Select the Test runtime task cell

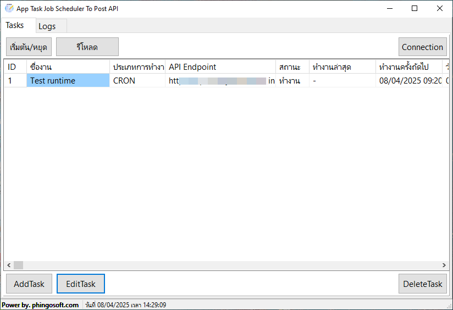(68, 81)
